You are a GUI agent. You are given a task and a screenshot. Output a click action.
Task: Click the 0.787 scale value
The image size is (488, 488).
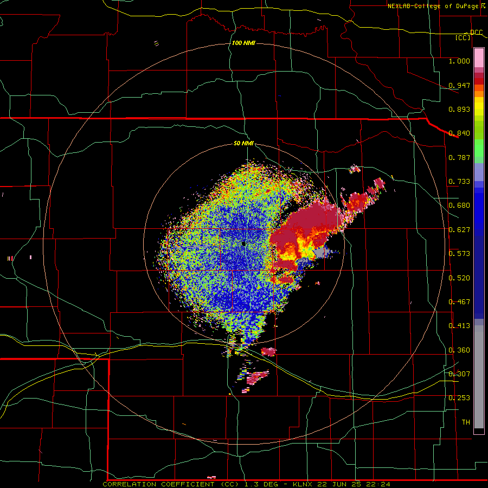coord(459,157)
